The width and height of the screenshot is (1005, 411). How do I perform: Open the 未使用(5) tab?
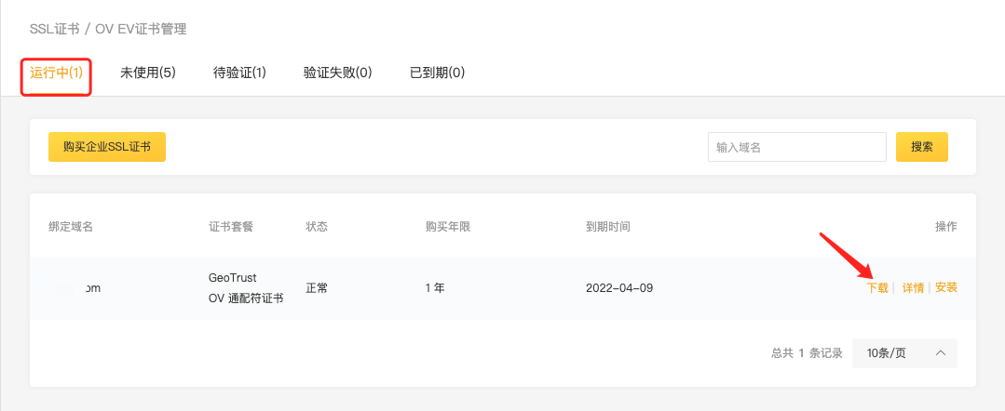(x=147, y=73)
